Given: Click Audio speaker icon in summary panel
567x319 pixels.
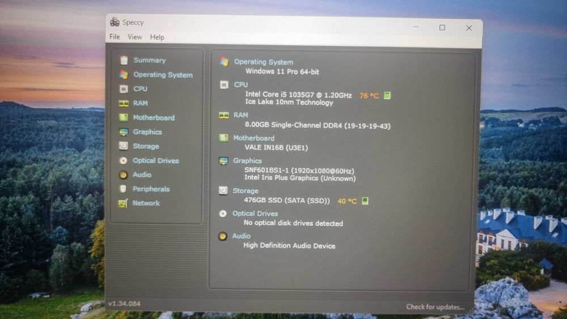Looking at the screenshot, I should [x=223, y=236].
